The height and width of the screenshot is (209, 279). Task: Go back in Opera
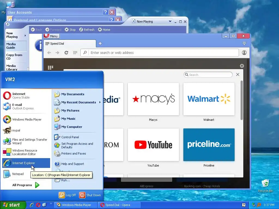[49, 53]
